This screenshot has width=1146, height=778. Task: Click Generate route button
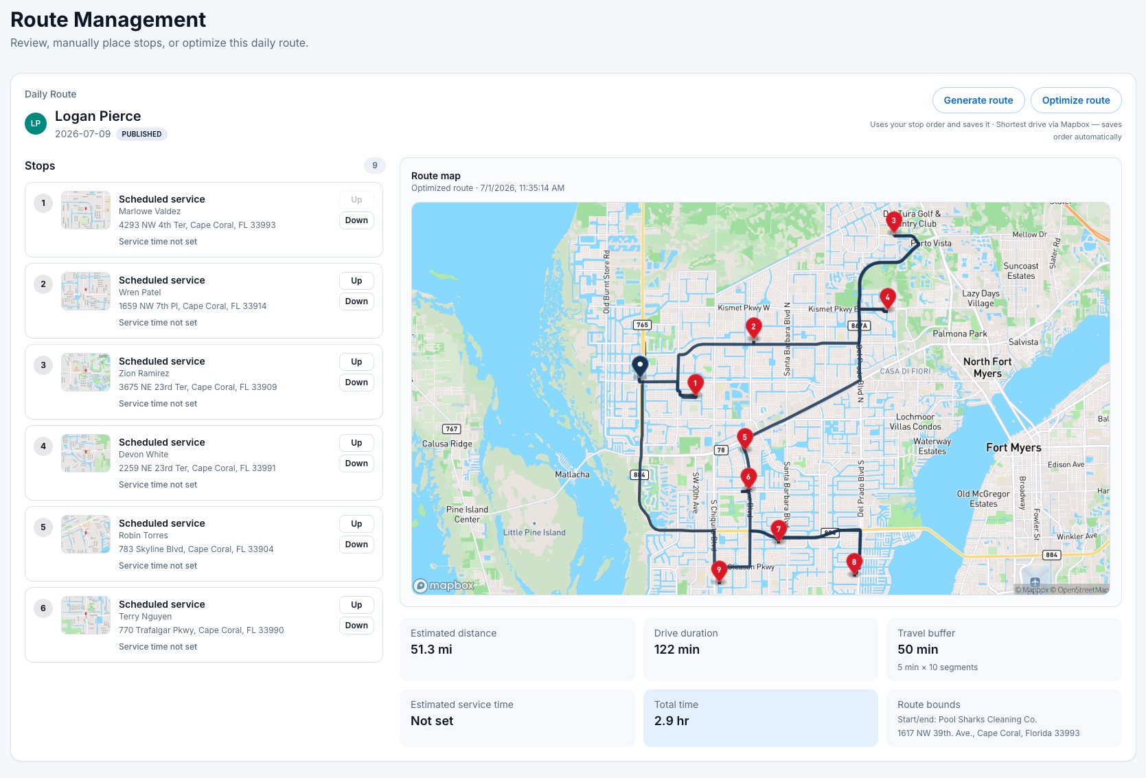pyautogui.click(x=978, y=100)
